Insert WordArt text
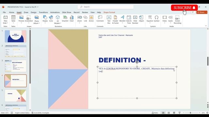209x117 pixels. pyautogui.click(x=122, y=19)
